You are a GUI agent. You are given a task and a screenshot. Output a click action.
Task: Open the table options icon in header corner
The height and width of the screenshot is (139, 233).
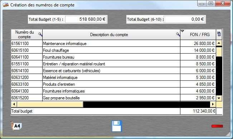pyautogui.click(x=219, y=34)
